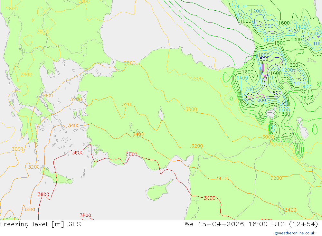Click the '3200' contour label northwest of Crete

(34, 167)
